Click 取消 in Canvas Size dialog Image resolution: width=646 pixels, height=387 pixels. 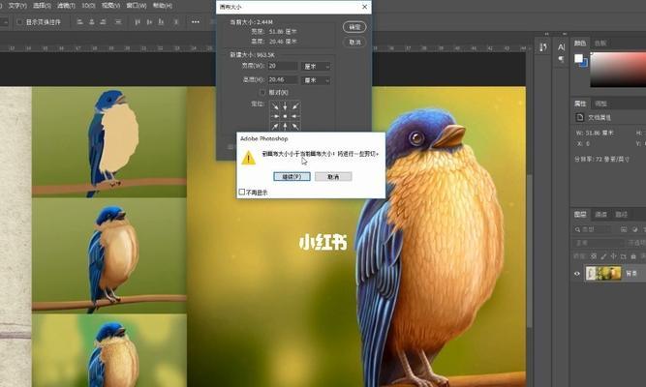tap(354, 42)
